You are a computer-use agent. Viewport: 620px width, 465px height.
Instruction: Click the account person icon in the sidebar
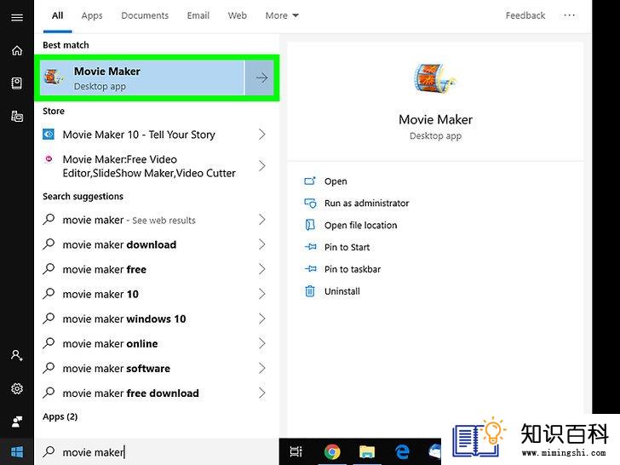tap(17, 355)
